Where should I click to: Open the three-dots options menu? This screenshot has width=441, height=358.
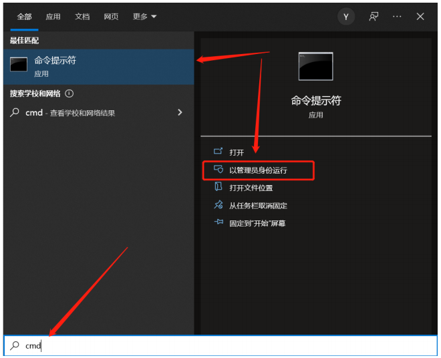coord(397,17)
